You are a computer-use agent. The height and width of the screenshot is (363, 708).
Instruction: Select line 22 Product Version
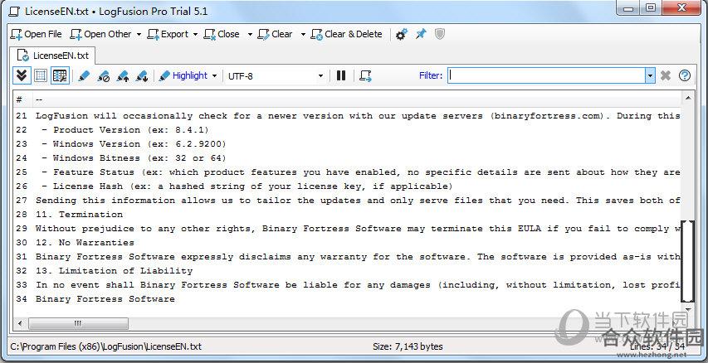[348, 130]
